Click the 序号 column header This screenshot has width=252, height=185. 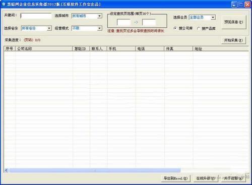[x=10, y=49]
